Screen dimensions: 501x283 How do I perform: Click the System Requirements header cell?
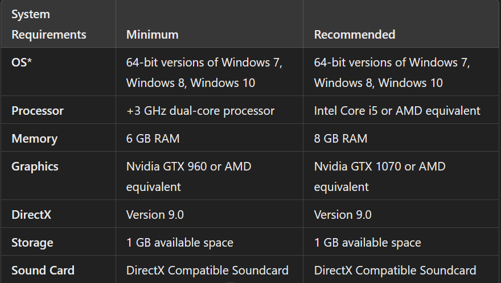(48, 24)
